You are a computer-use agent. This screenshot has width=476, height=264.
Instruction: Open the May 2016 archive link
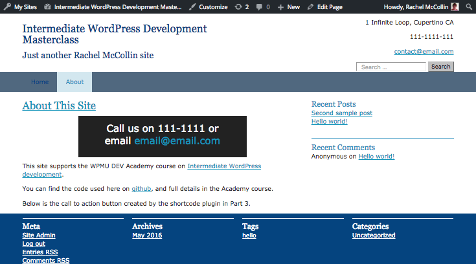tap(147, 236)
